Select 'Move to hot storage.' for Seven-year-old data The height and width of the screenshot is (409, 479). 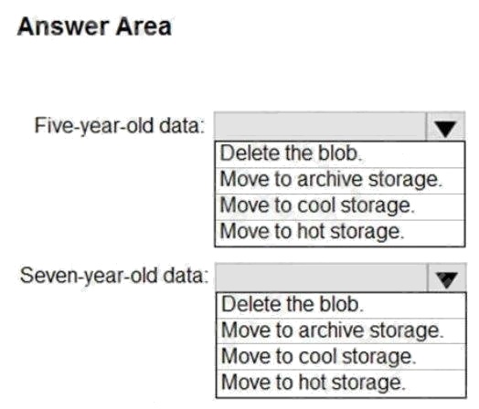[341, 383]
